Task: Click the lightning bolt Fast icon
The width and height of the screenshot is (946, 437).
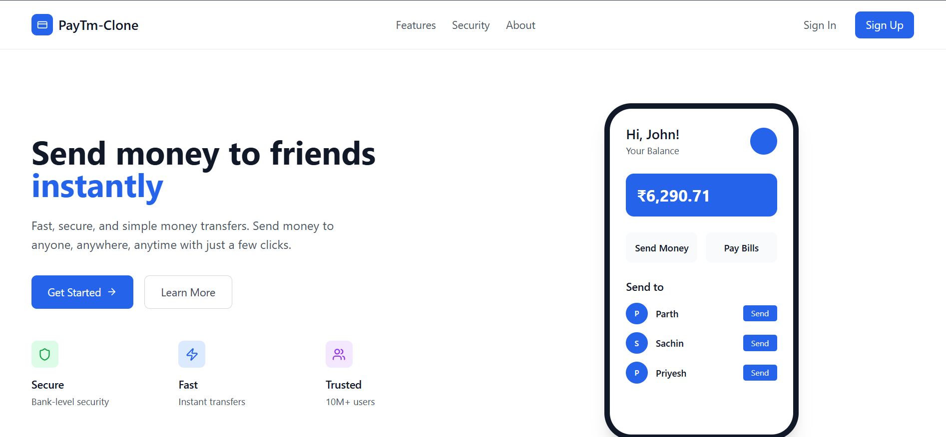Action: tap(192, 354)
